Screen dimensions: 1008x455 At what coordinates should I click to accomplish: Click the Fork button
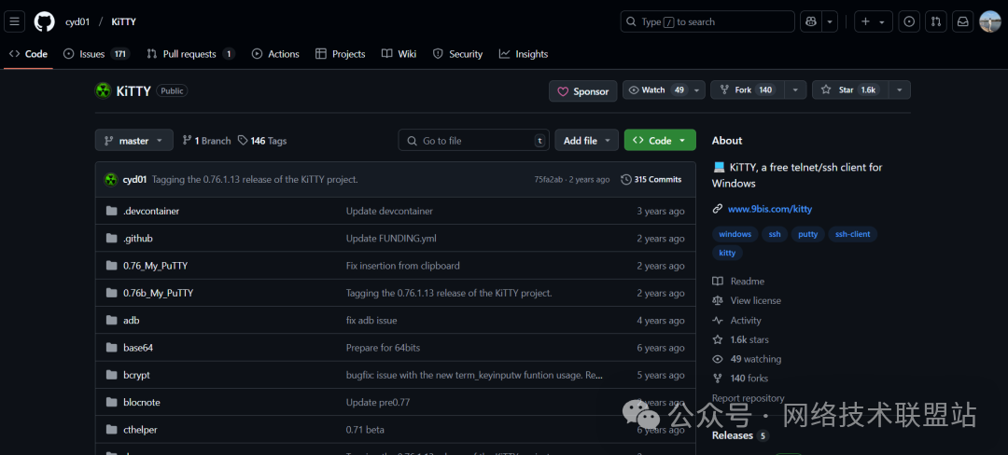tap(749, 90)
